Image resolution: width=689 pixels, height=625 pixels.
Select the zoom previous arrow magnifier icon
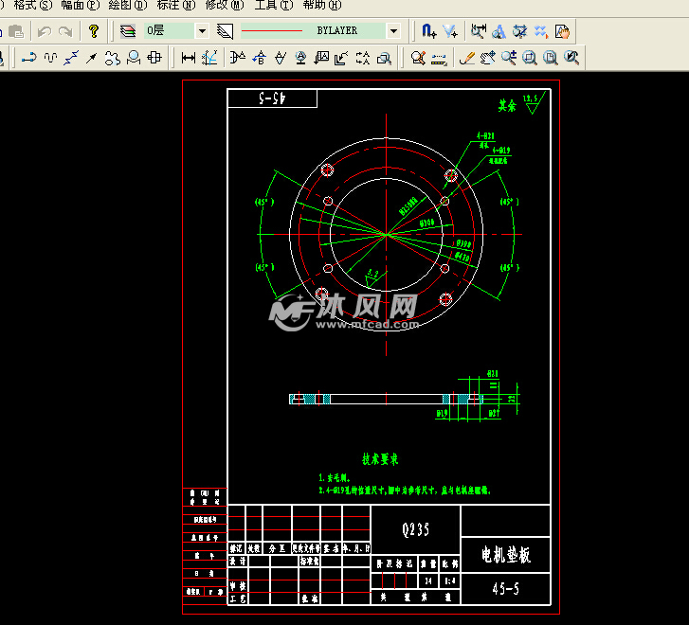(571, 58)
